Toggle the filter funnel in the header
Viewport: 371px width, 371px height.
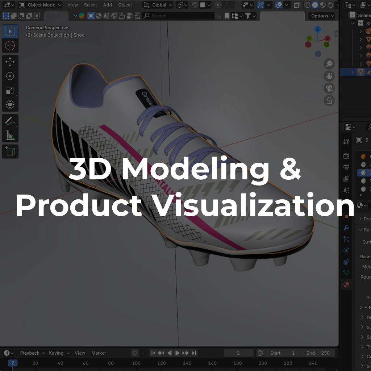(248, 16)
